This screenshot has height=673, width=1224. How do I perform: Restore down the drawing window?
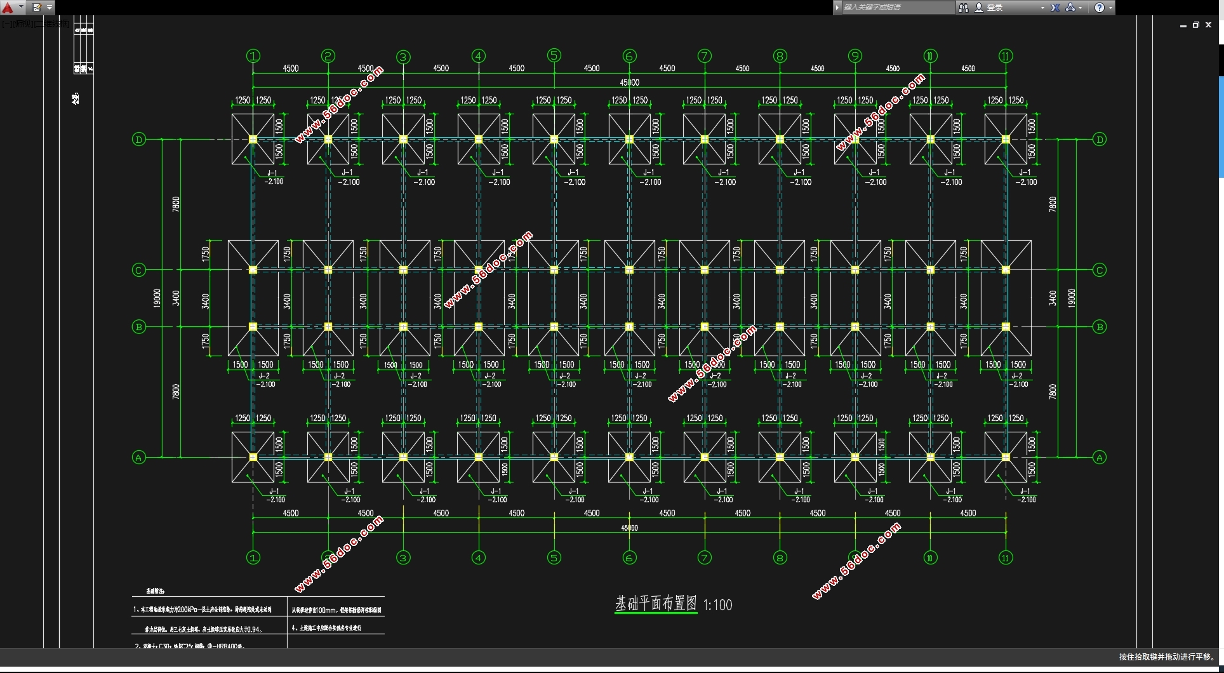coord(1195,25)
